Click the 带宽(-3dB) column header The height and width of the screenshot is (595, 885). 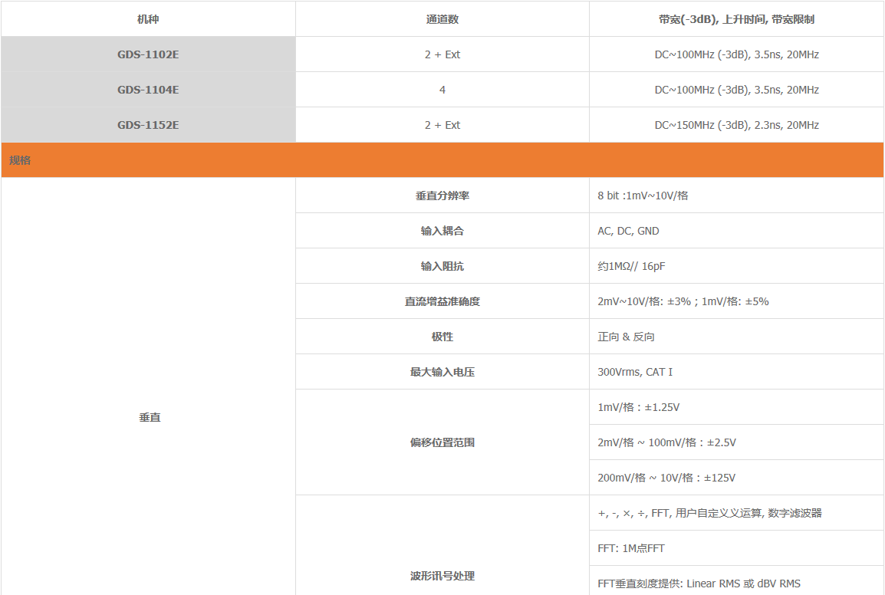click(736, 19)
